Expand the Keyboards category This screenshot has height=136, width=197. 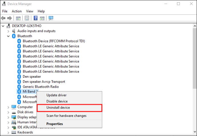click(x=8, y=133)
